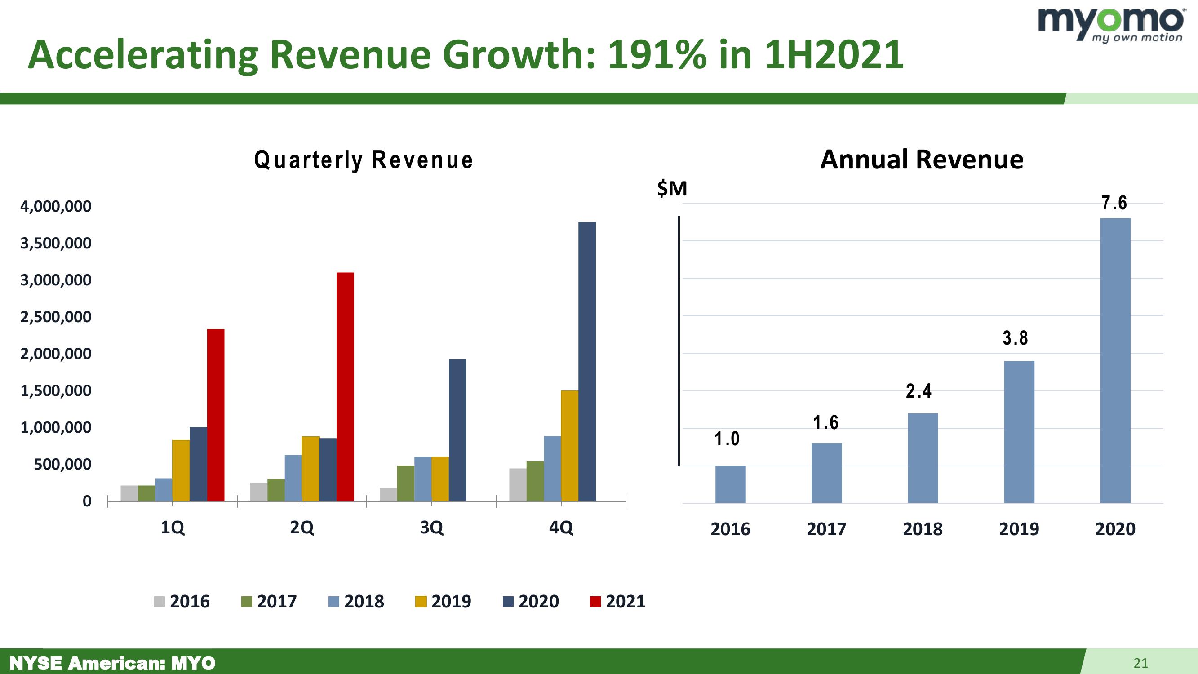Select the 2020 navy legend swatch
Image resolution: width=1198 pixels, height=674 pixels.
(508, 602)
